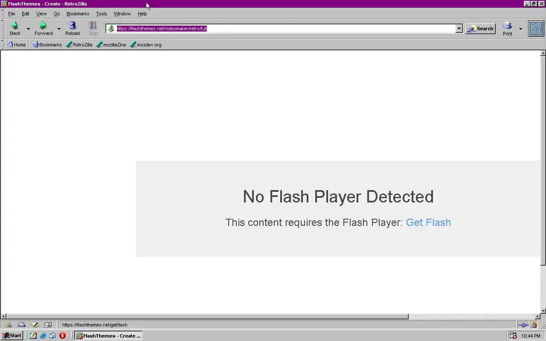Open Bookmarks folder on personal toolbar
Screen dimensions: 546x341
coord(47,44)
